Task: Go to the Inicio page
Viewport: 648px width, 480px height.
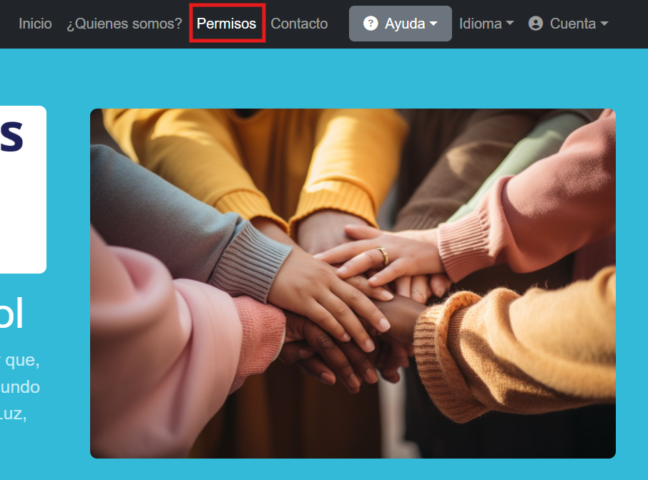Action: [x=35, y=24]
